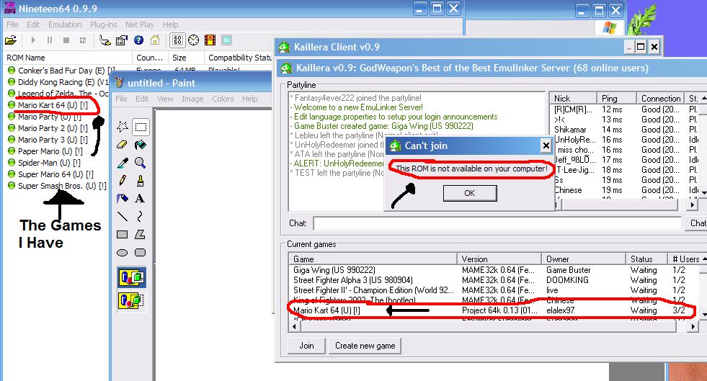Choose the opaque selection option in Paint toolbox
This screenshot has height=381, width=707.
(131, 277)
